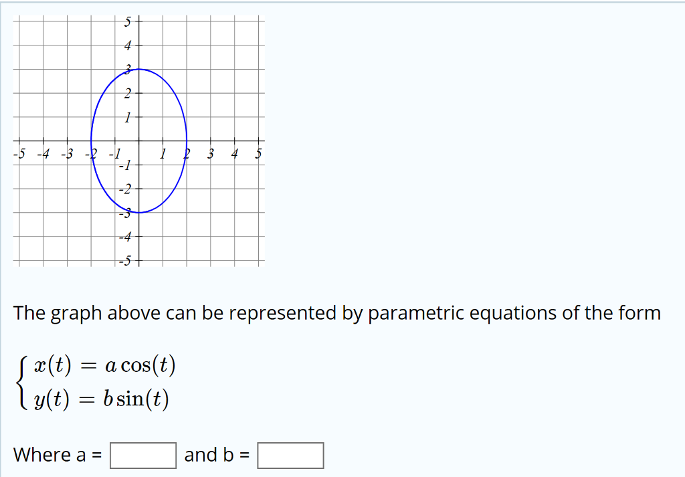Click the y-axis label 5
This screenshot has height=477, width=685.
[x=126, y=21]
